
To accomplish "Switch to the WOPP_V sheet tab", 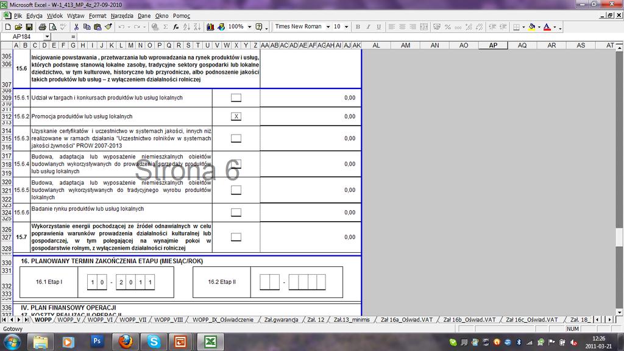I will click(69, 319).
